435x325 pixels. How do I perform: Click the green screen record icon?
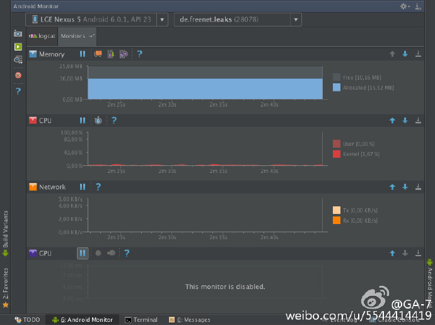click(x=18, y=47)
